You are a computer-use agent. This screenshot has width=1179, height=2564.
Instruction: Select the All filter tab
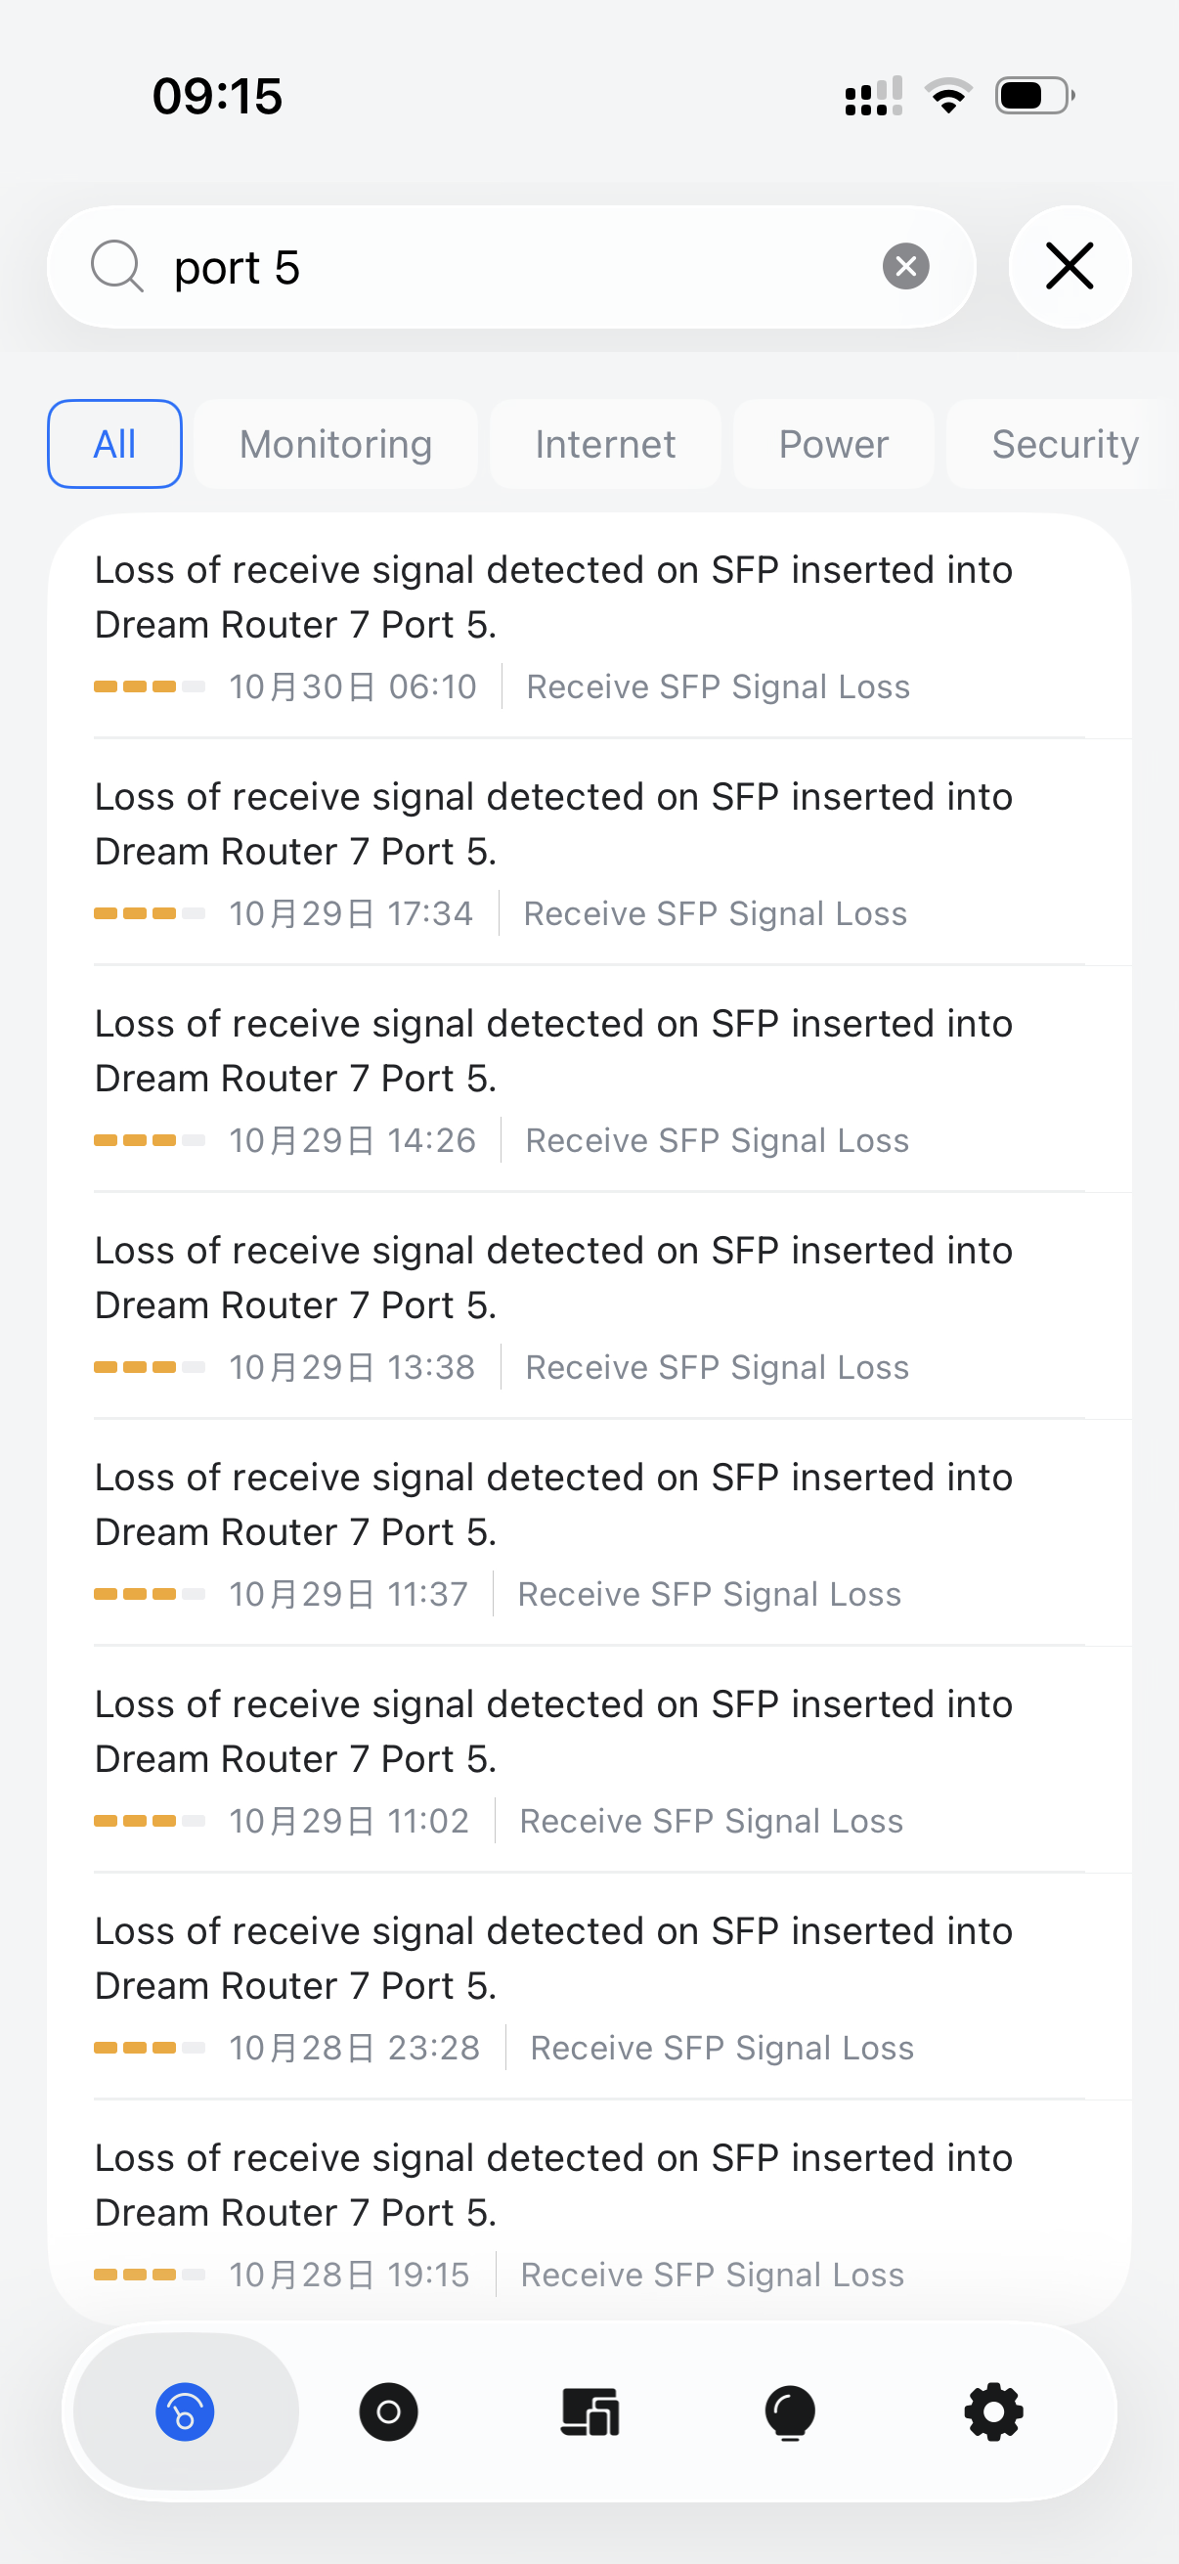click(114, 444)
